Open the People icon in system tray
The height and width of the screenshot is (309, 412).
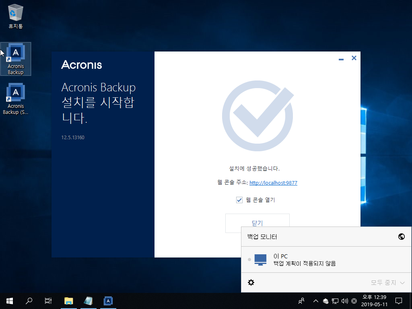coord(301,301)
